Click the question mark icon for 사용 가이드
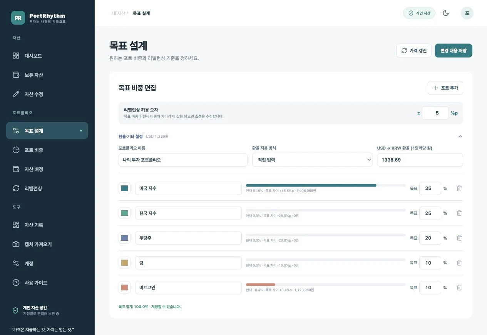The height and width of the screenshot is (335, 487). pyautogui.click(x=16, y=283)
